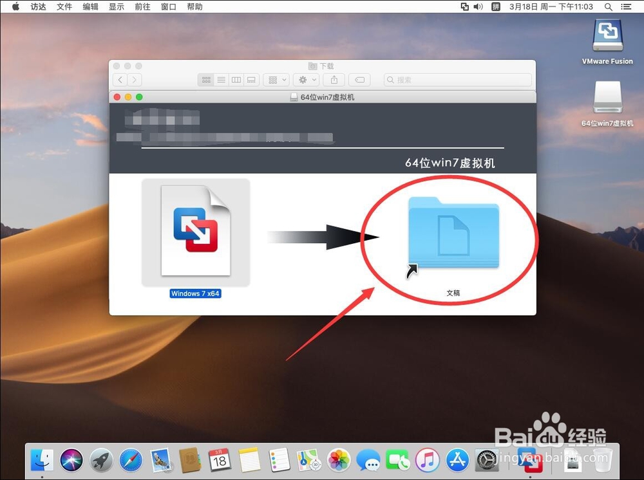Click VMware Fusion status icon in menu bar
This screenshot has height=480, width=644.
pos(464,6)
